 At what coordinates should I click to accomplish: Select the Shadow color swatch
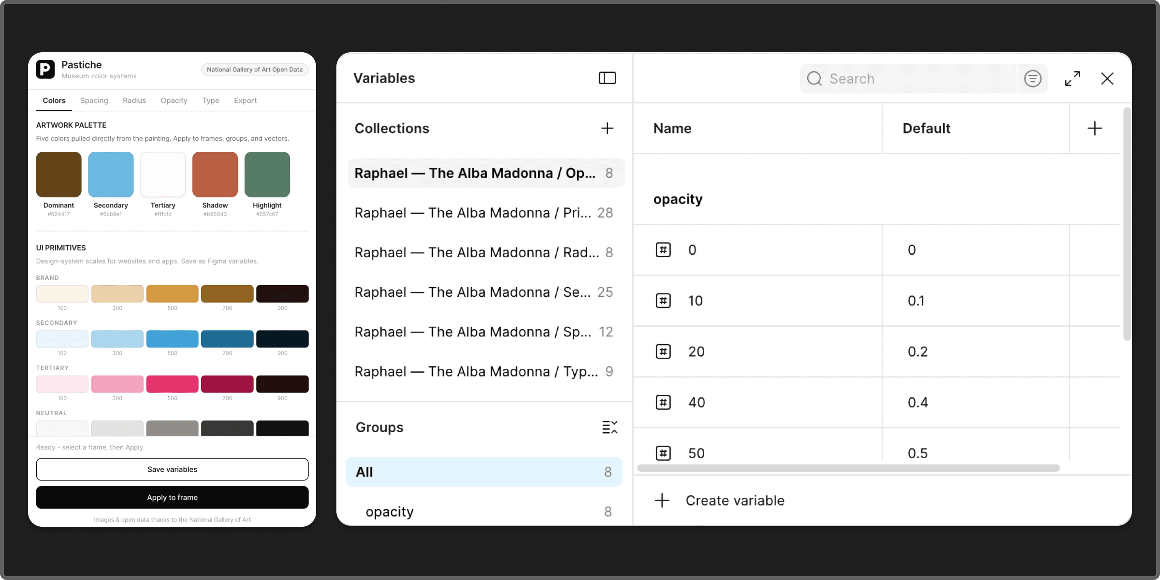coord(215,174)
